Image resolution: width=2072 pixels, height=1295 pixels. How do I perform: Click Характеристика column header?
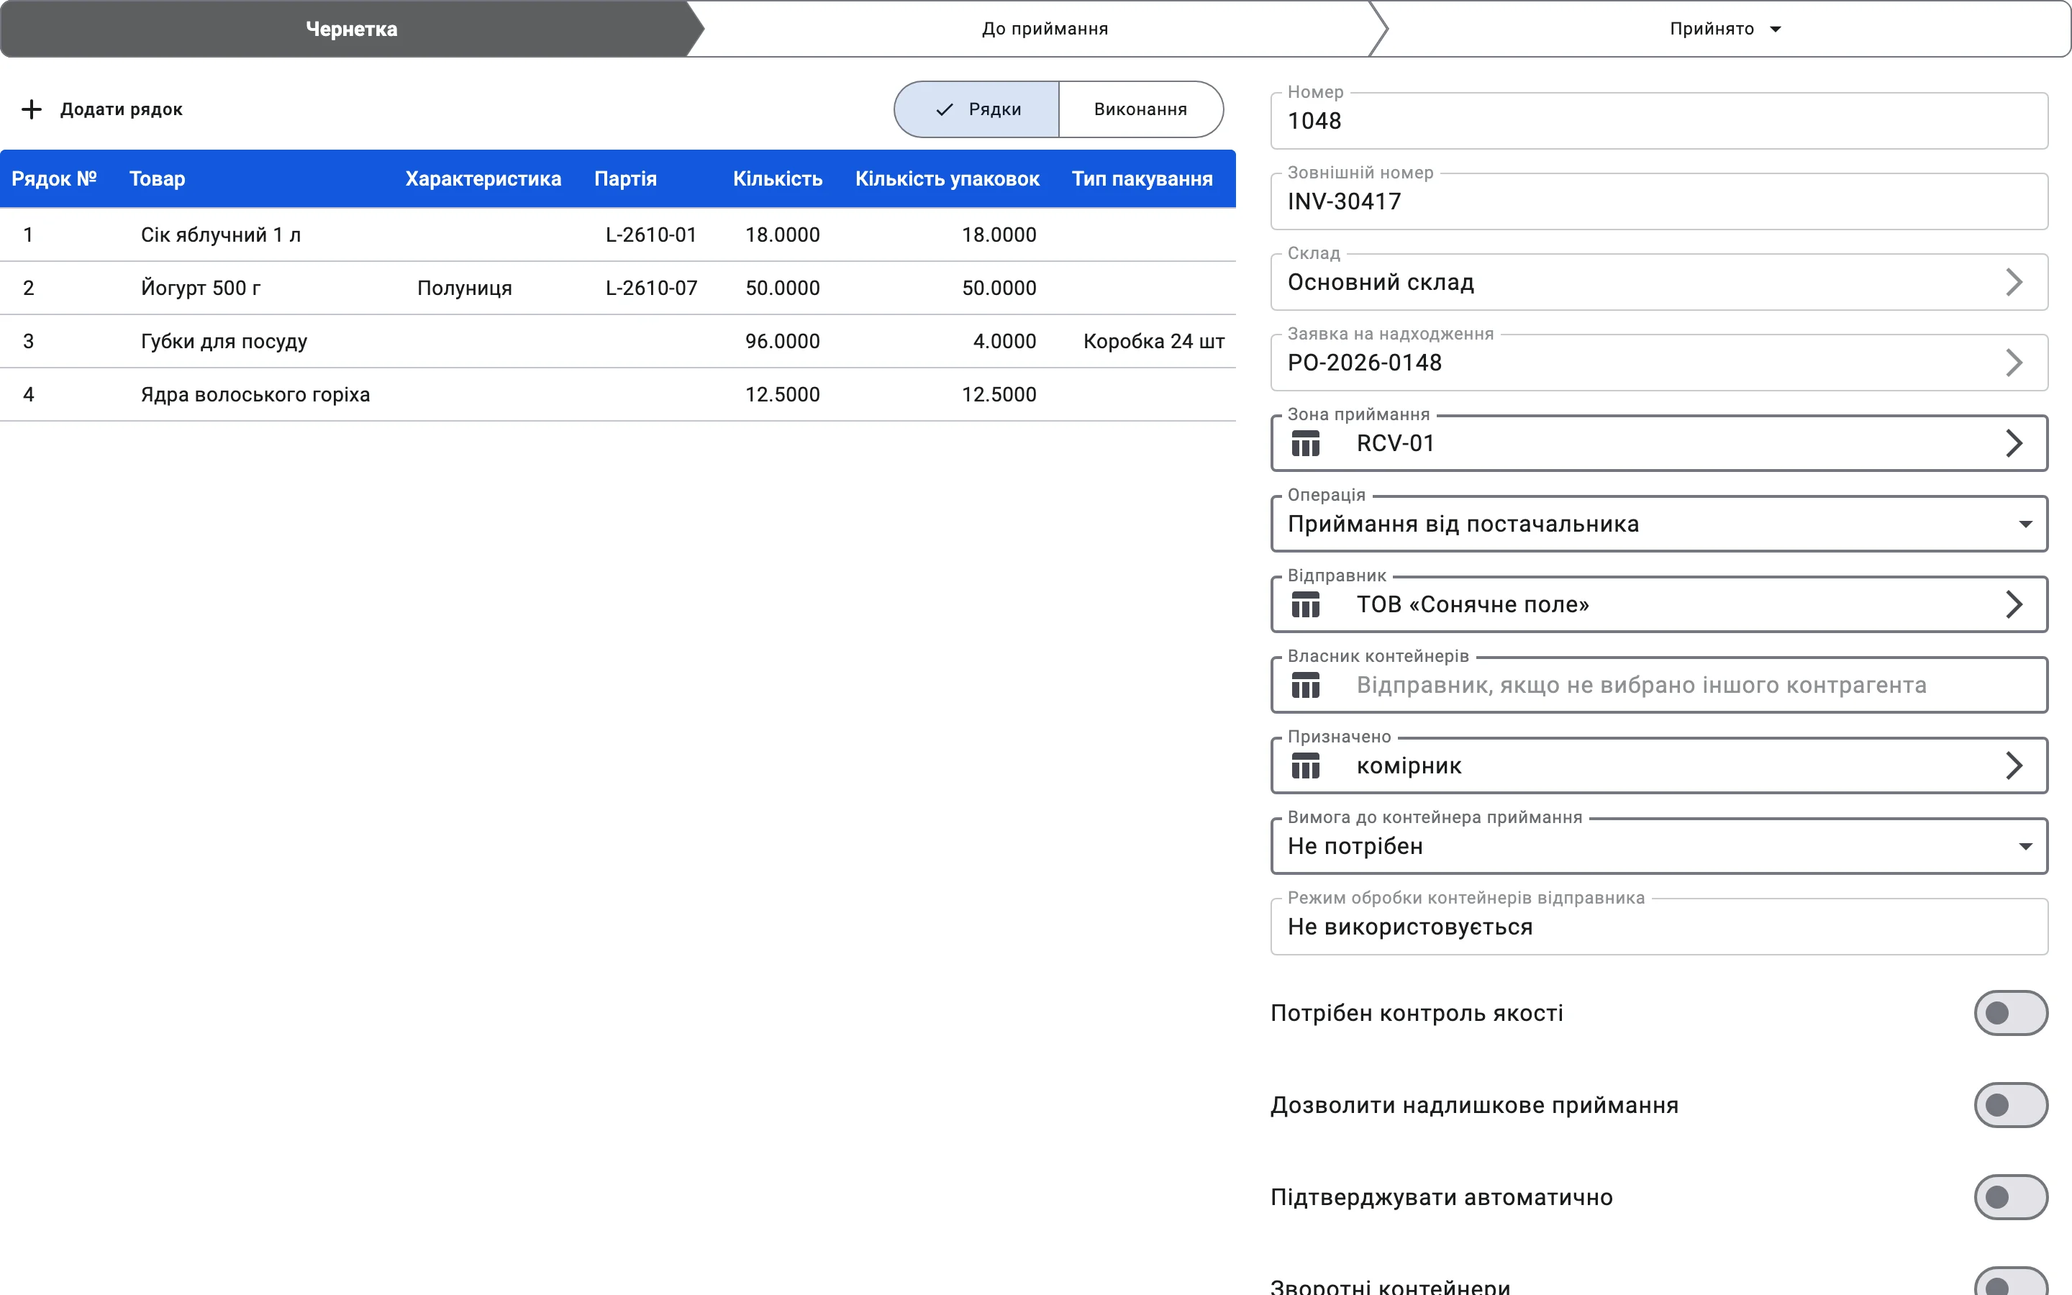[483, 179]
